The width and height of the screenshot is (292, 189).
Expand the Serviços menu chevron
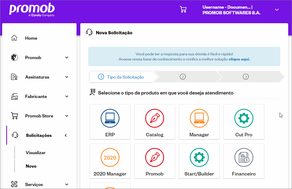pos(67,184)
